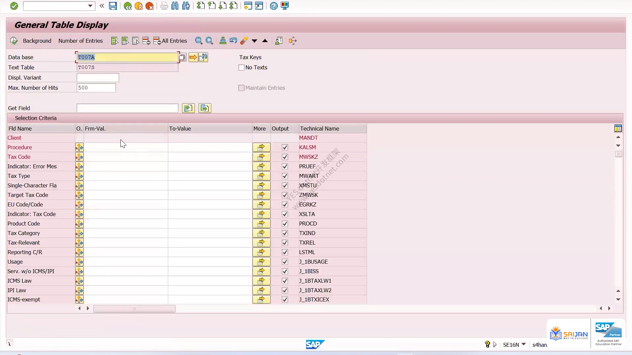Click the All Entries button
Viewport: 632px width, 355px height.
(171, 41)
